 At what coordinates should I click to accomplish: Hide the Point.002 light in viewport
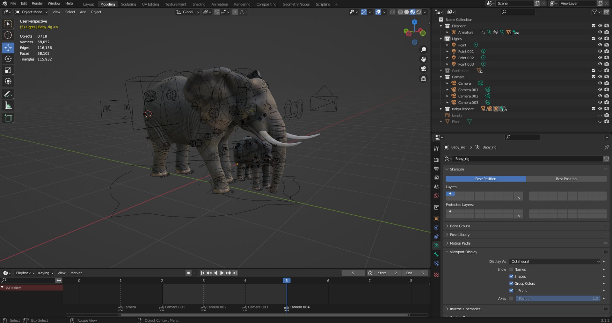600,58
